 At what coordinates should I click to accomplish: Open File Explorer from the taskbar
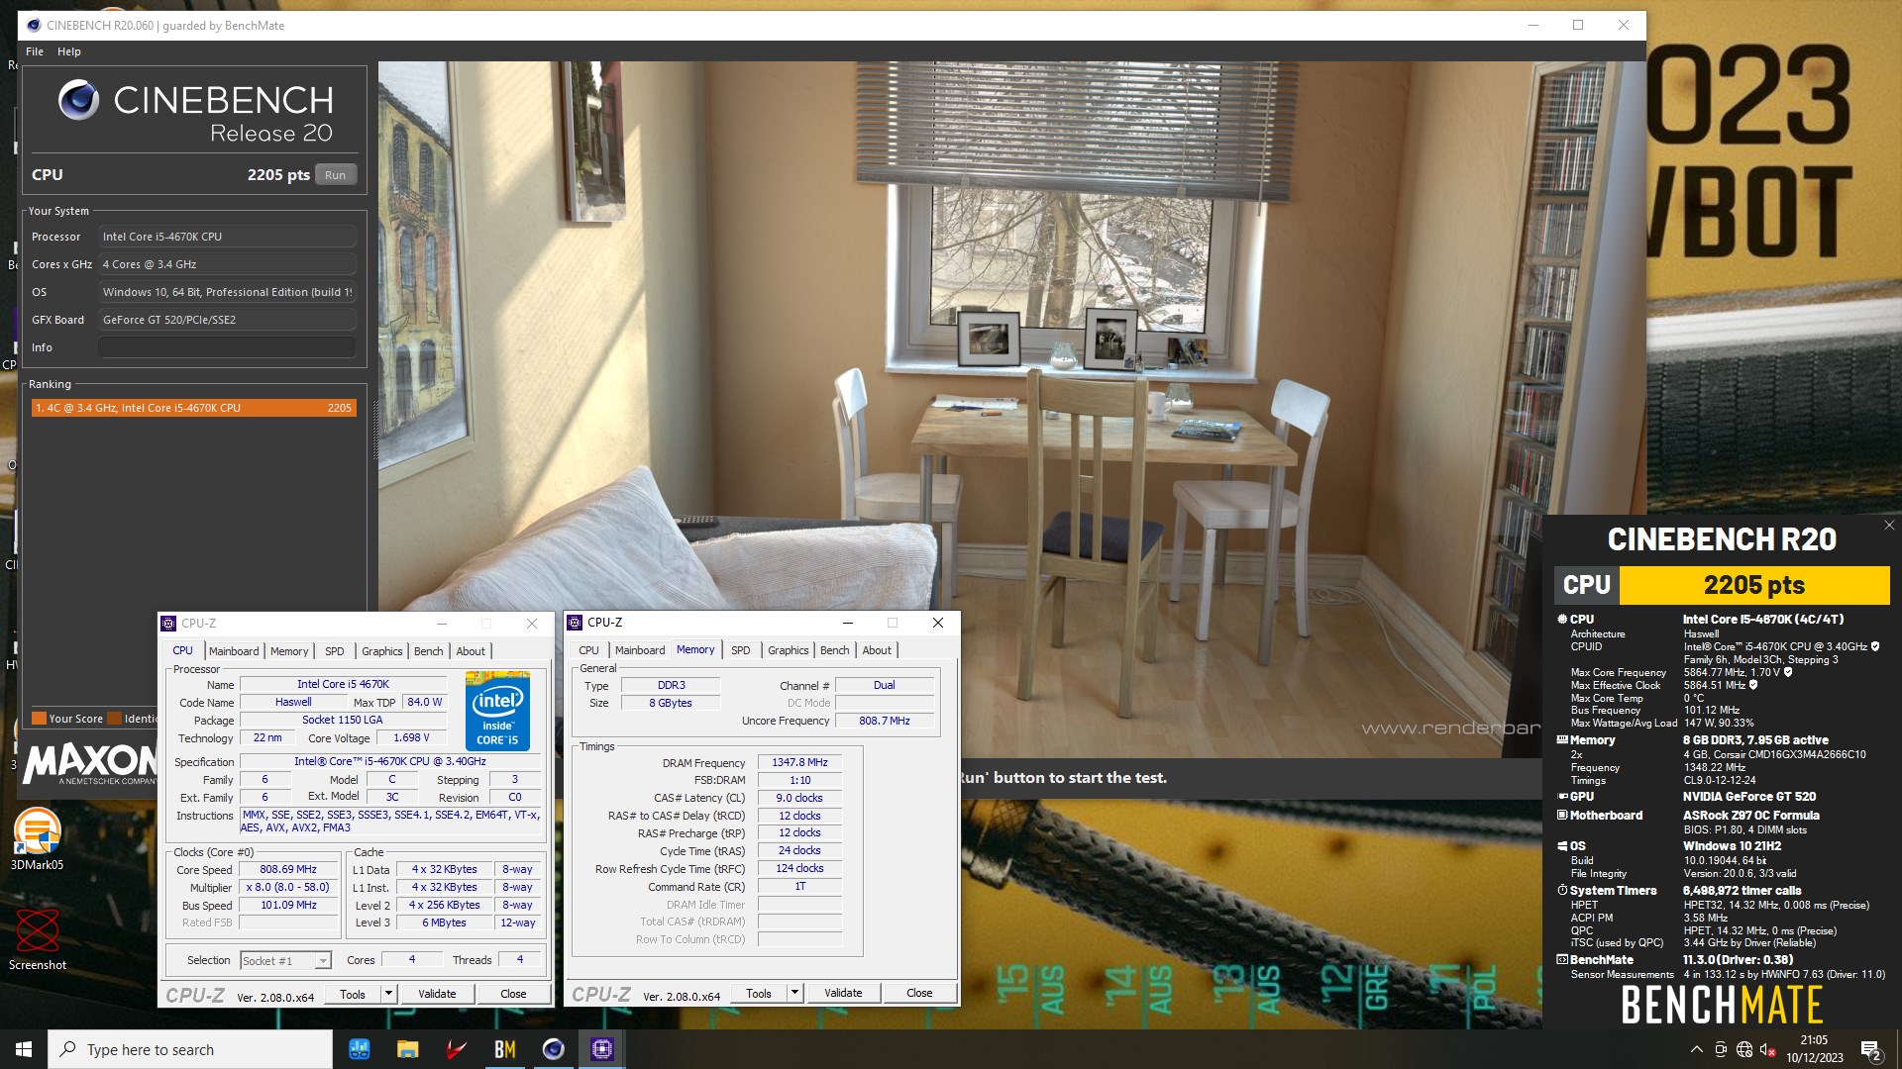click(408, 1049)
